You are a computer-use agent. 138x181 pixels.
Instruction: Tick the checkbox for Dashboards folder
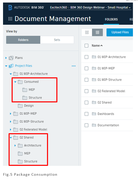click(x=86, y=114)
